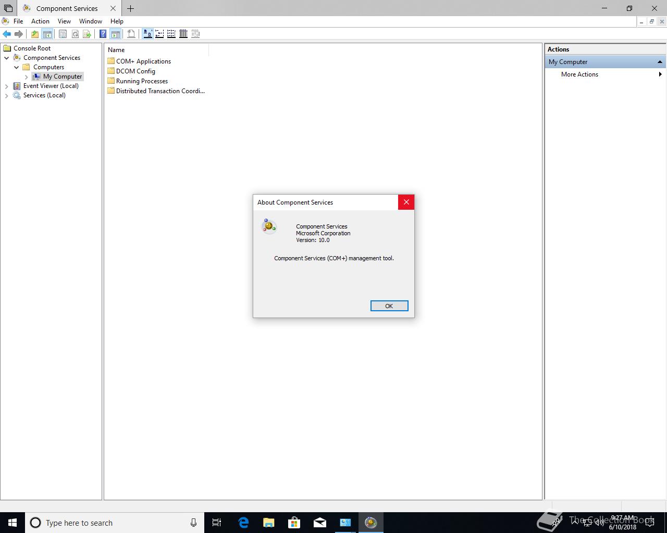Click the Export List toolbar icon
The height and width of the screenshot is (533, 667).
pyautogui.click(x=87, y=34)
